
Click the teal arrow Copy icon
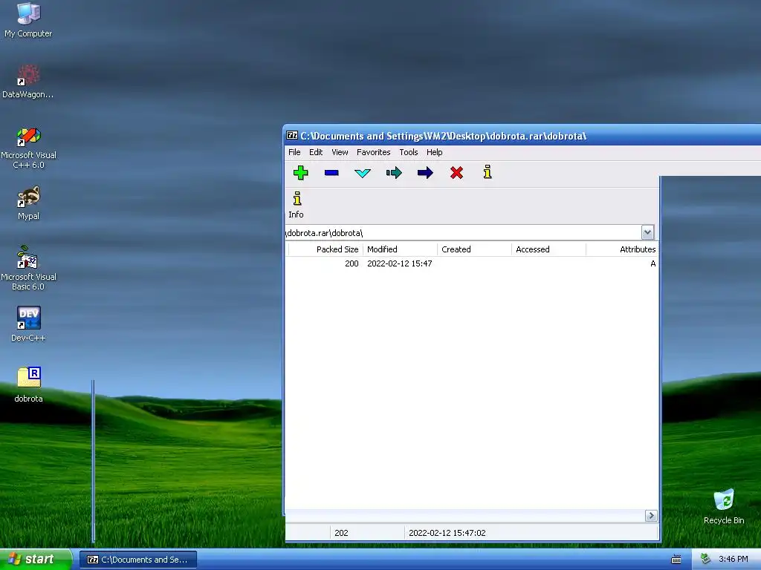coord(394,172)
